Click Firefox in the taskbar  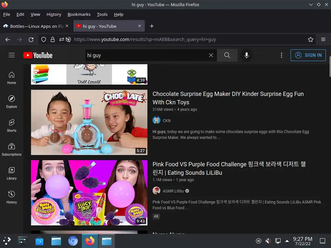click(90, 241)
